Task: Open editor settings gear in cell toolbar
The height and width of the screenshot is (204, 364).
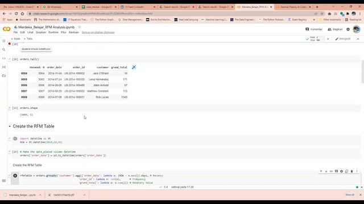Action: [x=341, y=171]
